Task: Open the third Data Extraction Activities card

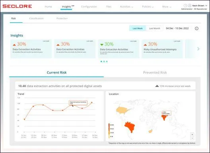Action: (119, 49)
